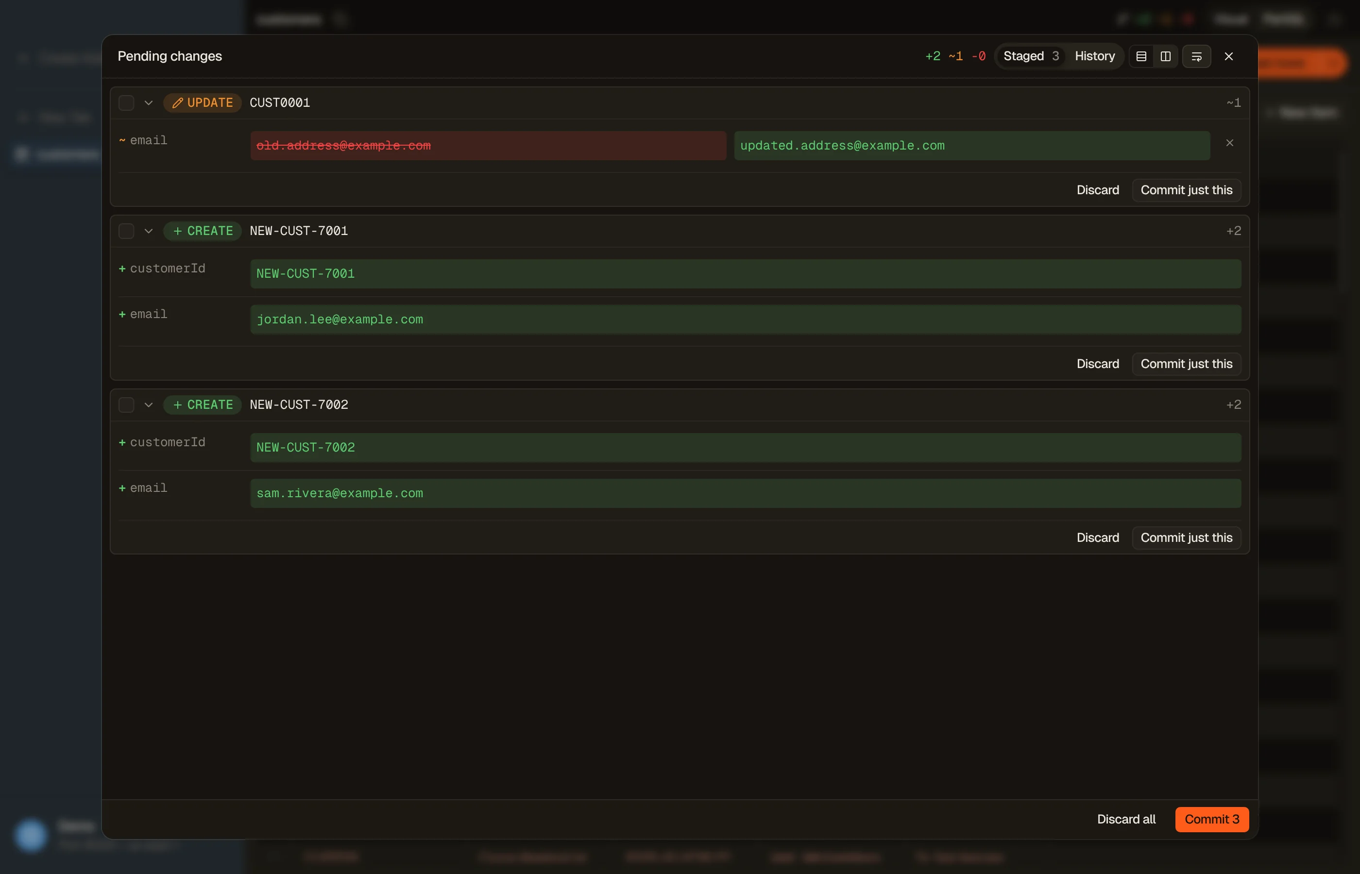This screenshot has height=874, width=1360.
Task: Click the CREATE badge for NEW-CUST-7002
Action: coord(203,404)
